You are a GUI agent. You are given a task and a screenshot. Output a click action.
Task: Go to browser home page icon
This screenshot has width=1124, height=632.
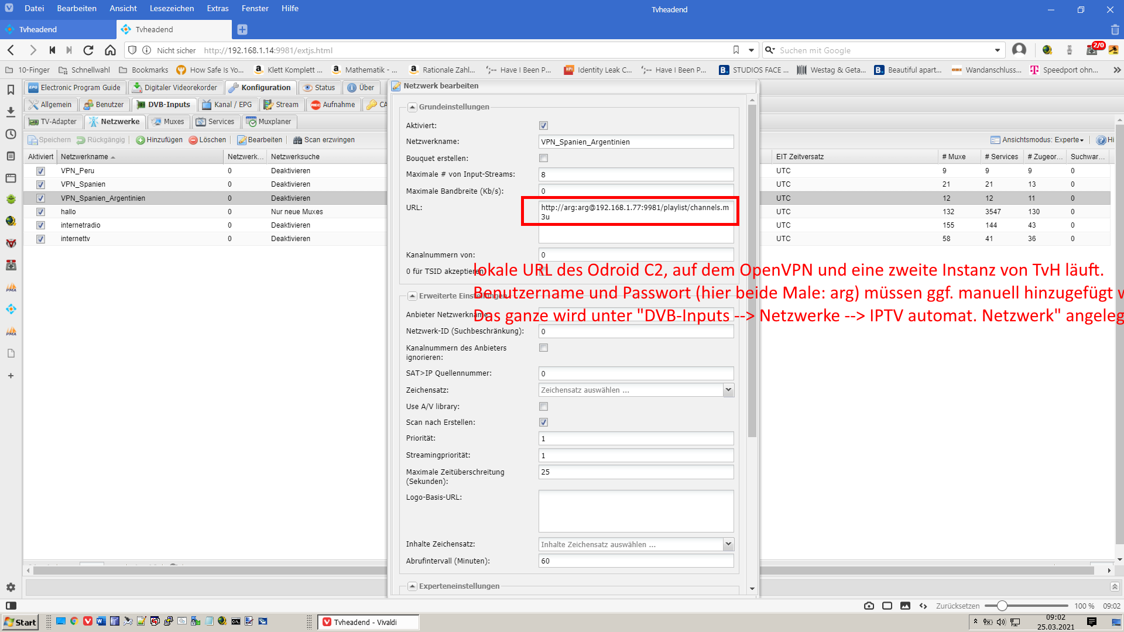coord(110,50)
